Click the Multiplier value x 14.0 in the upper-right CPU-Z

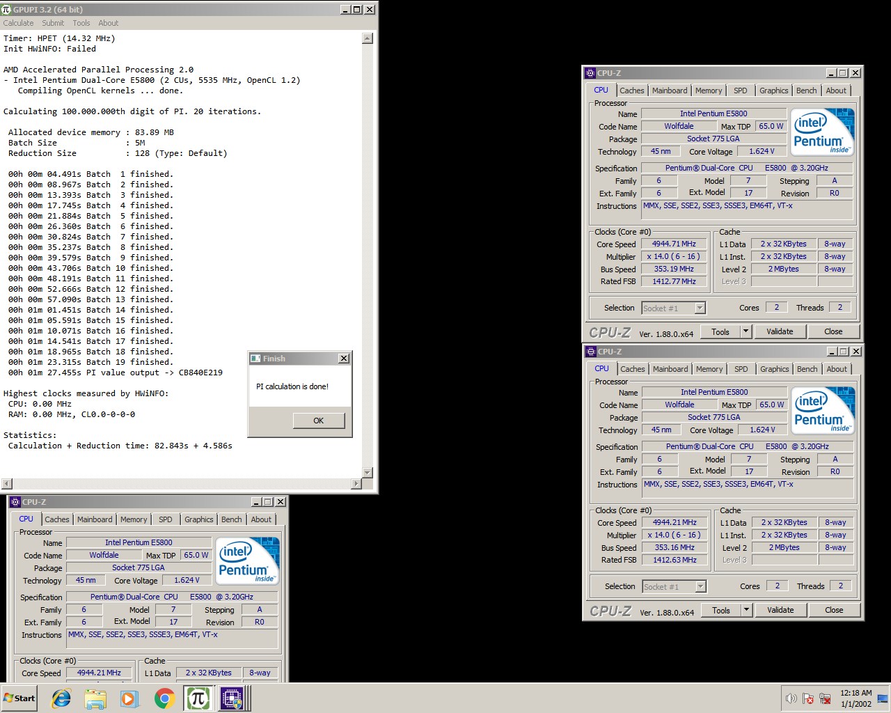click(x=674, y=257)
